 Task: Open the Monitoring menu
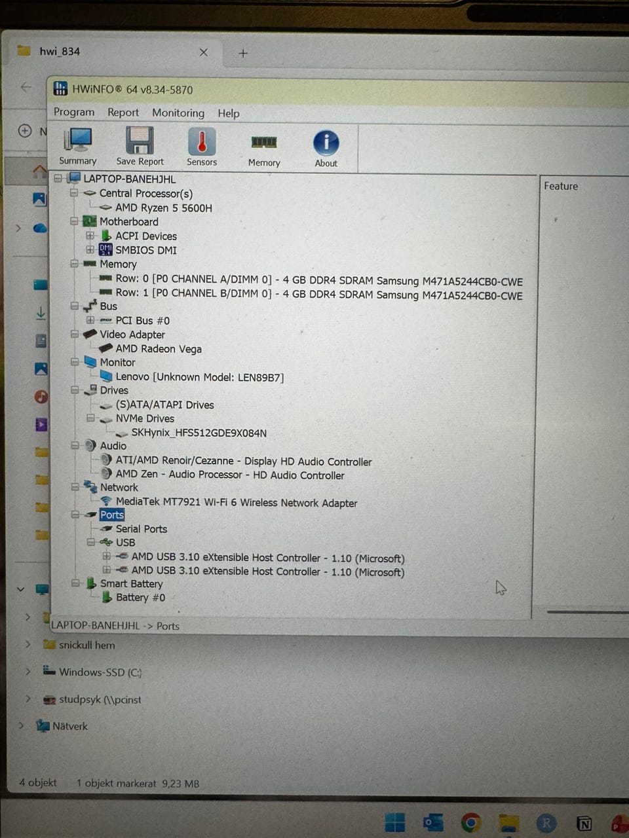178,113
